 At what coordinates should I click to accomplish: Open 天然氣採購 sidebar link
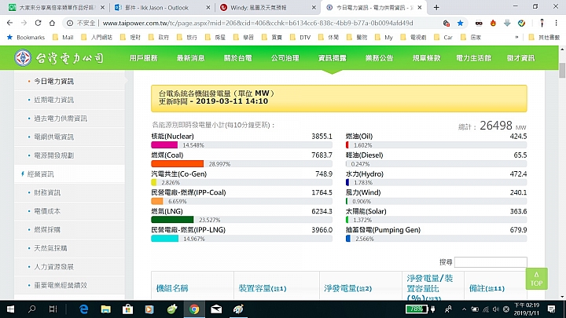(50, 248)
